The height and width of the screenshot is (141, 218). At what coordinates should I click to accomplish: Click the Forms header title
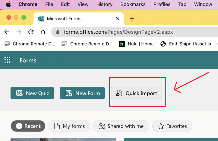[28, 60]
